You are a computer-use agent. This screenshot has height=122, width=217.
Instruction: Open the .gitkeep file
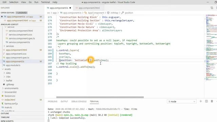point(10,84)
